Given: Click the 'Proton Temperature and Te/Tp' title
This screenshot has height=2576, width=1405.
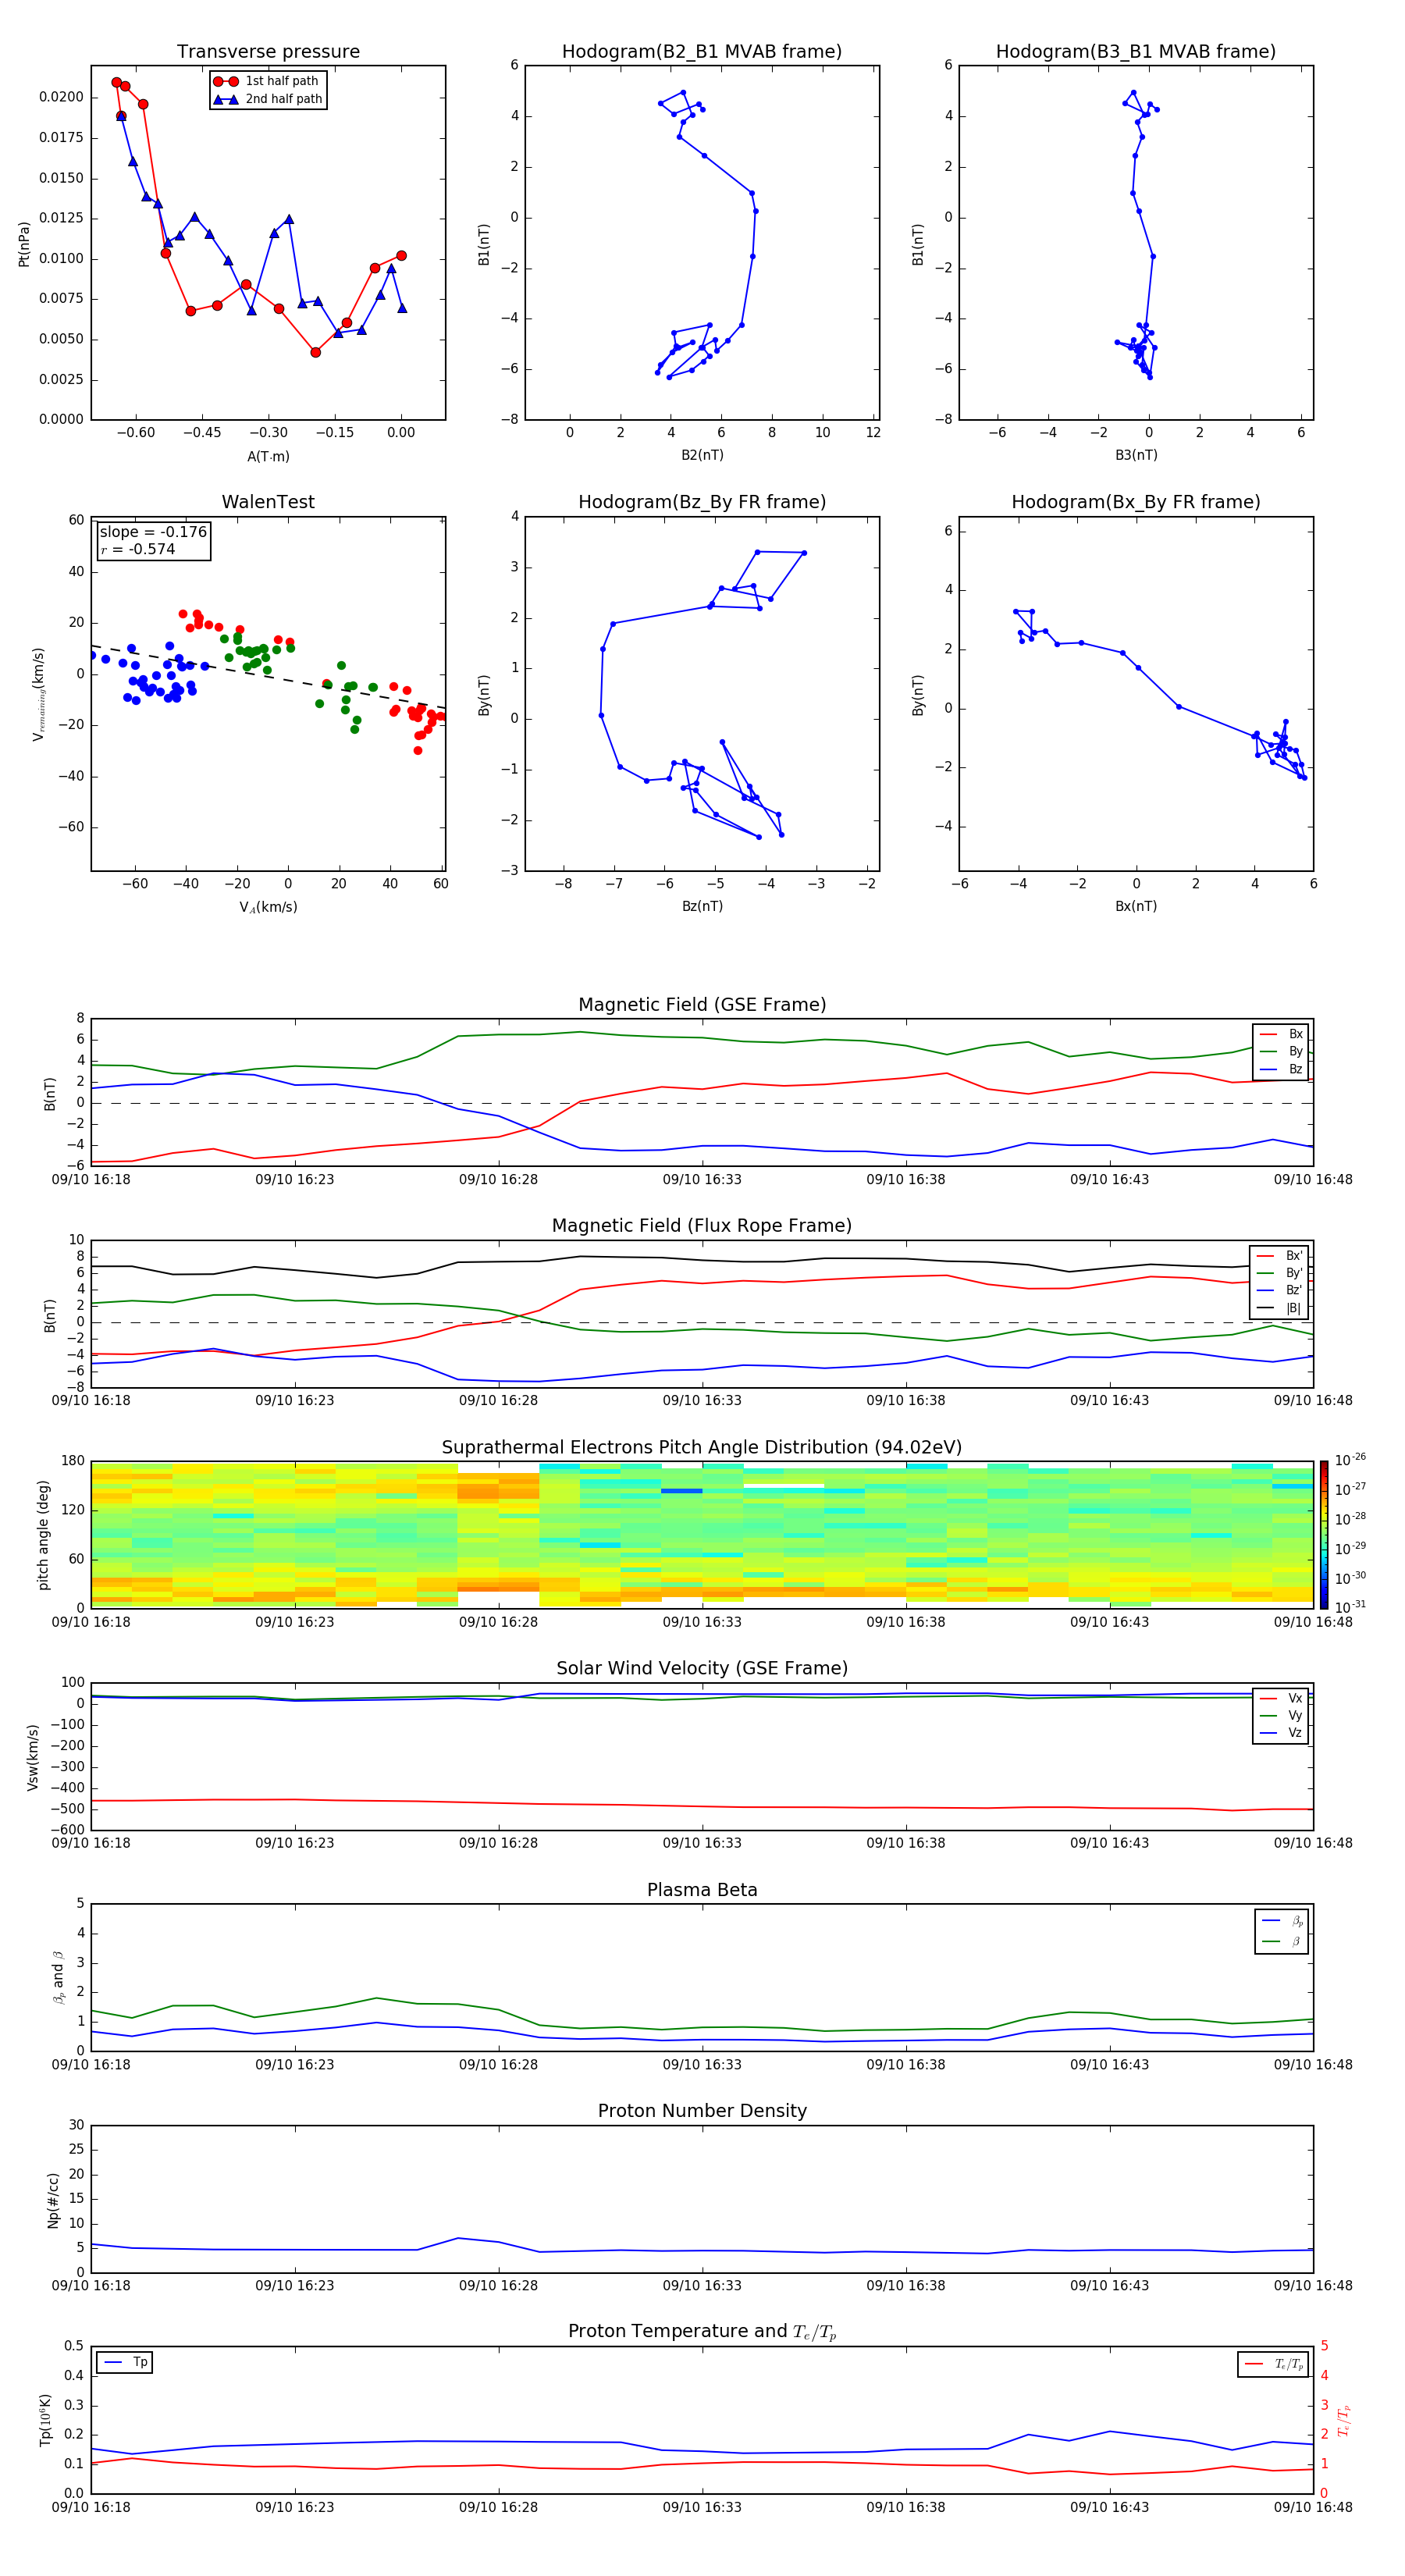Looking at the screenshot, I should (702, 2332).
